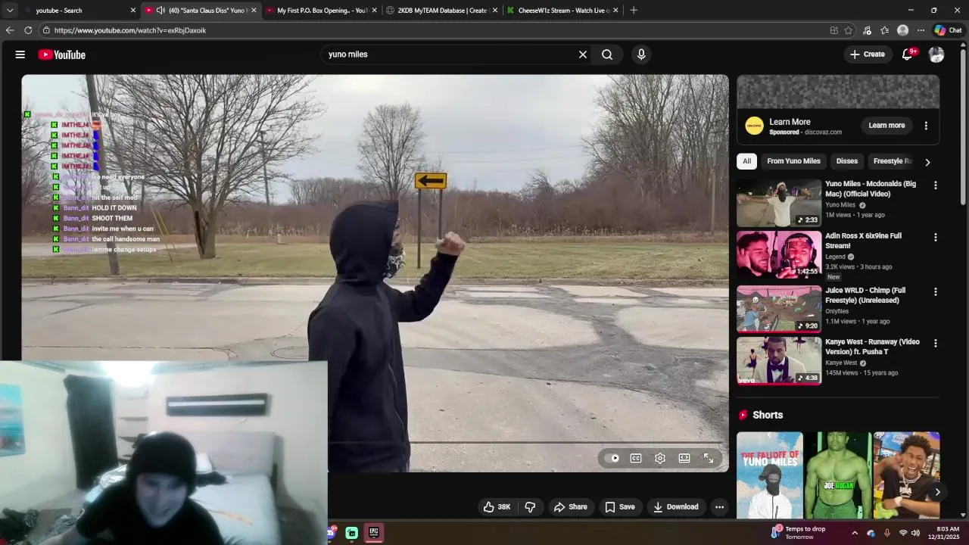Open the Yuno Miles channel link
The height and width of the screenshot is (545, 969).
click(x=840, y=205)
